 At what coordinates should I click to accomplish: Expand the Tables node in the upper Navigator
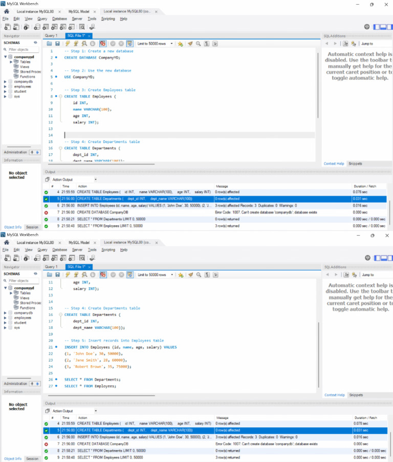point(11,62)
